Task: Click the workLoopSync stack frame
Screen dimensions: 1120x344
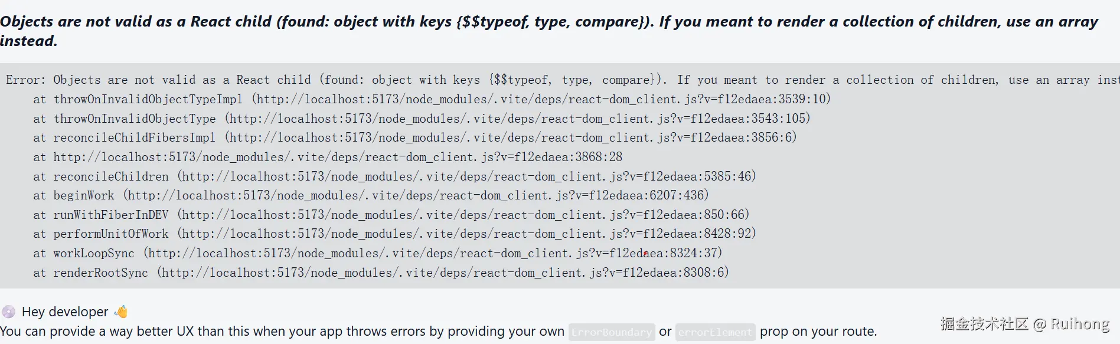Action: [377, 253]
